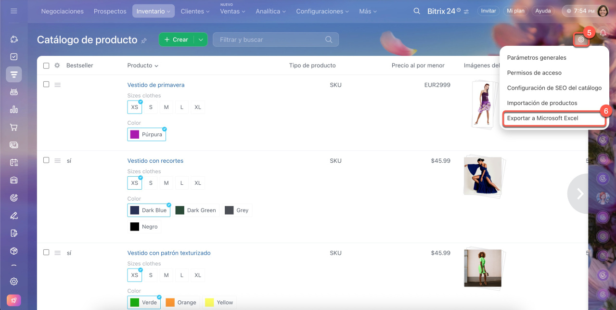Choose Importación de productos menu item

[x=542, y=103]
